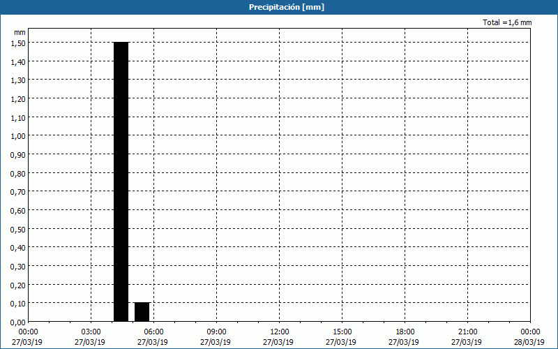The image size is (558, 349).
Task: Click the 0,90 y-axis label
Action: point(18,154)
